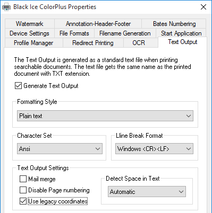
Task: Switch to Redirect Printing tab
Action: tap(93, 43)
